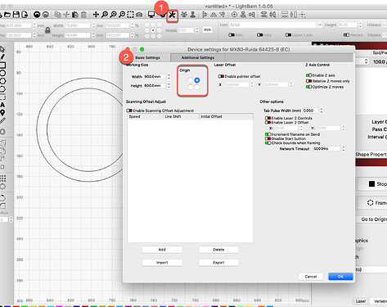Image resolution: width=387 pixels, height=307 pixels.
Task: Select the Measure ruler tool
Action: coord(2,120)
